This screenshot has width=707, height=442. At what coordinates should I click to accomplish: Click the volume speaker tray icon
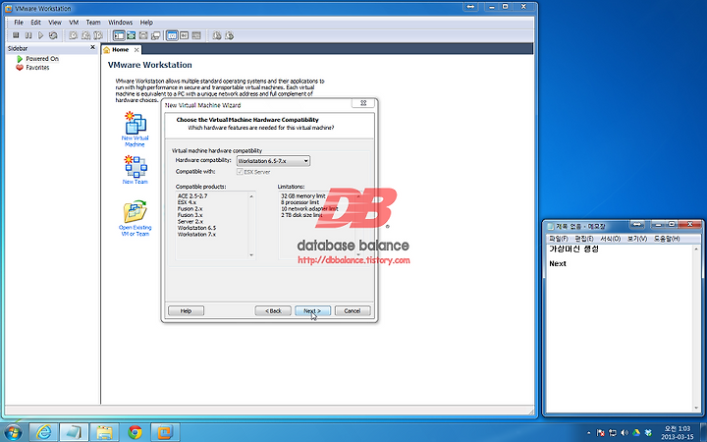625,432
